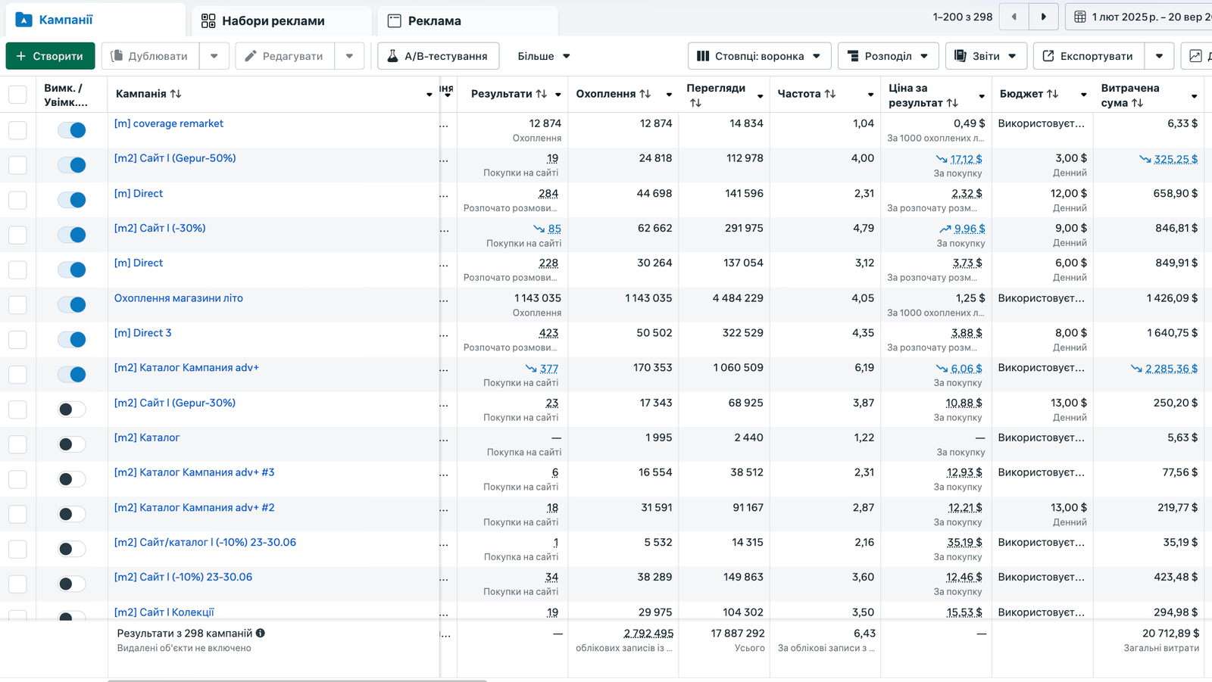Go to previous page of campaigns arrow
This screenshot has height=682, width=1212.
coord(1014,17)
